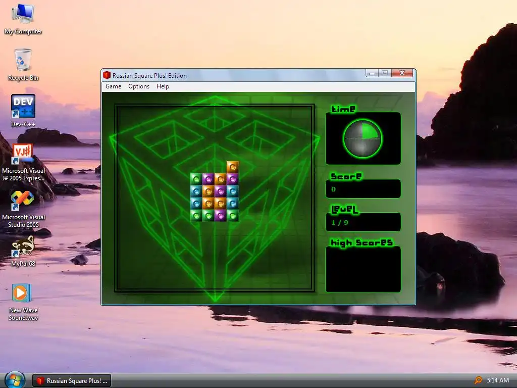Open the Options menu

(139, 86)
